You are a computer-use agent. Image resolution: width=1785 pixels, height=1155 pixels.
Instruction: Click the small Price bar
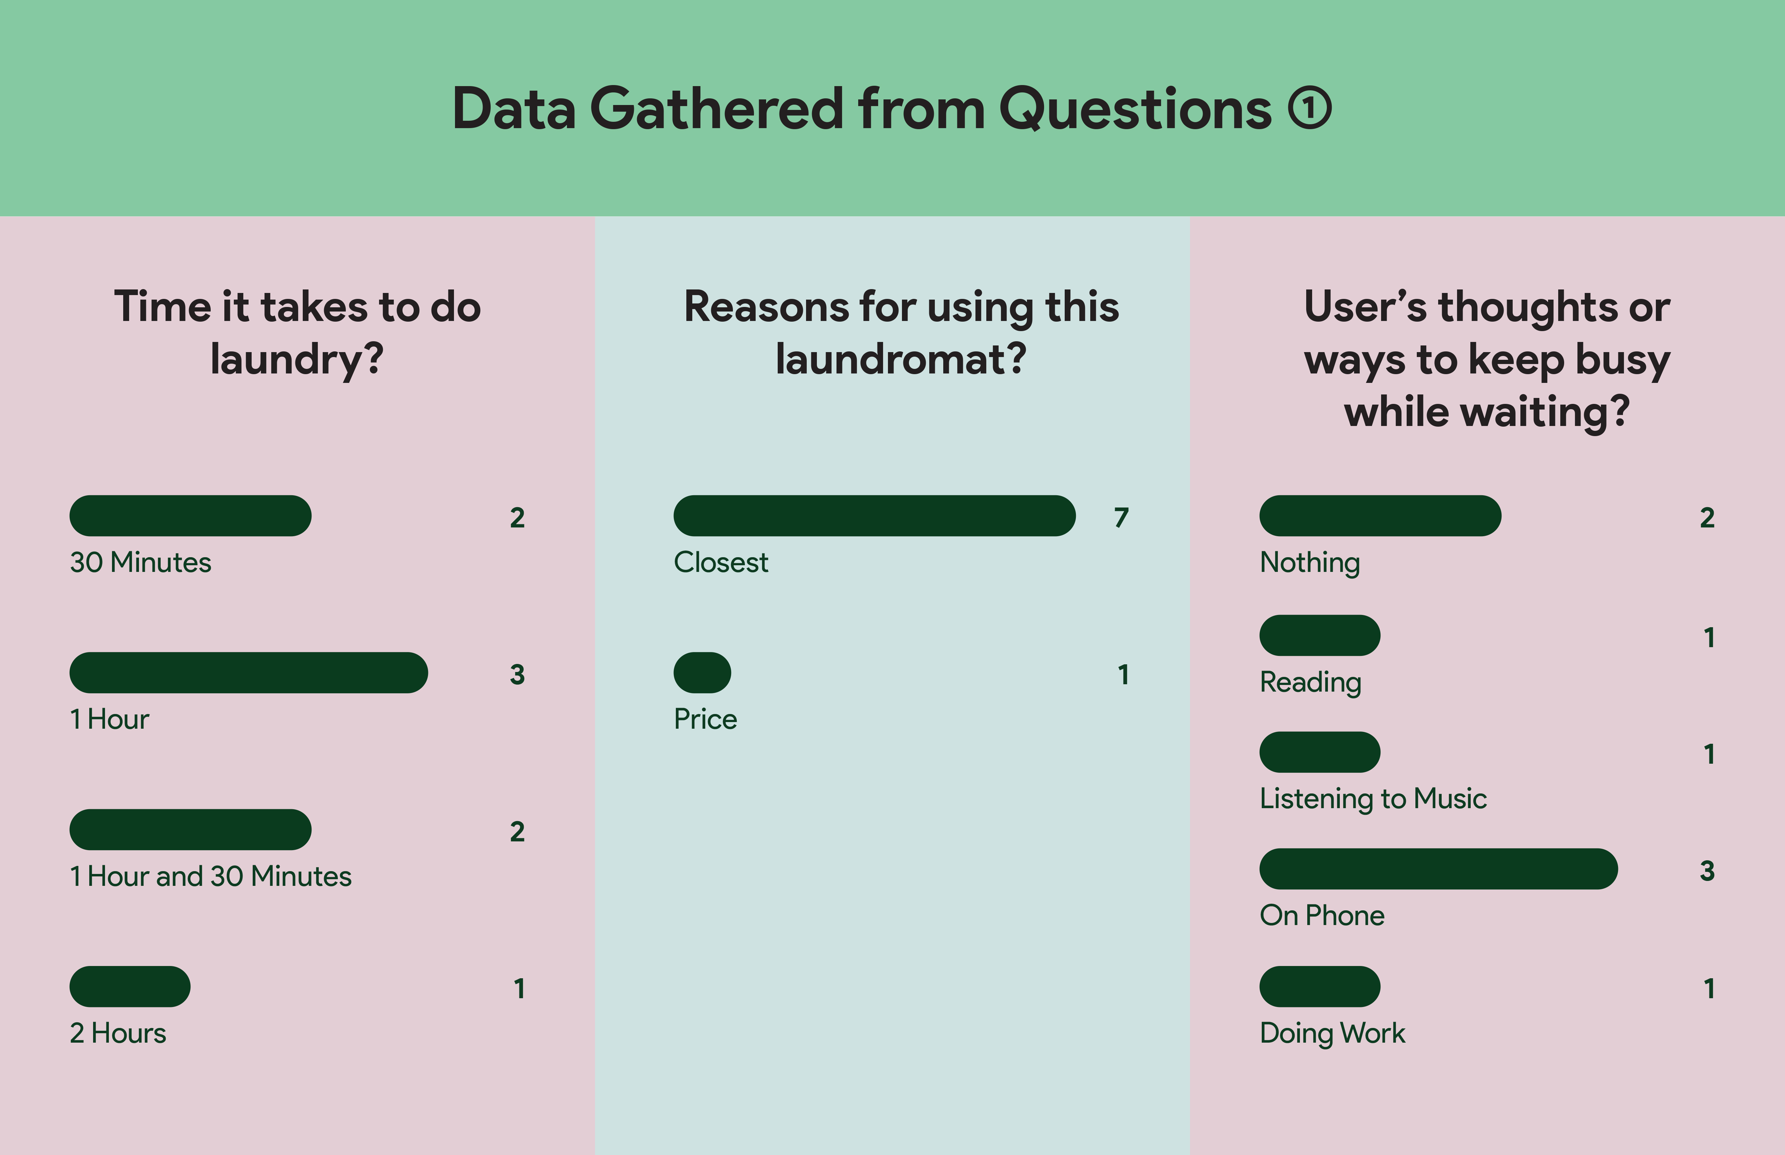click(702, 673)
